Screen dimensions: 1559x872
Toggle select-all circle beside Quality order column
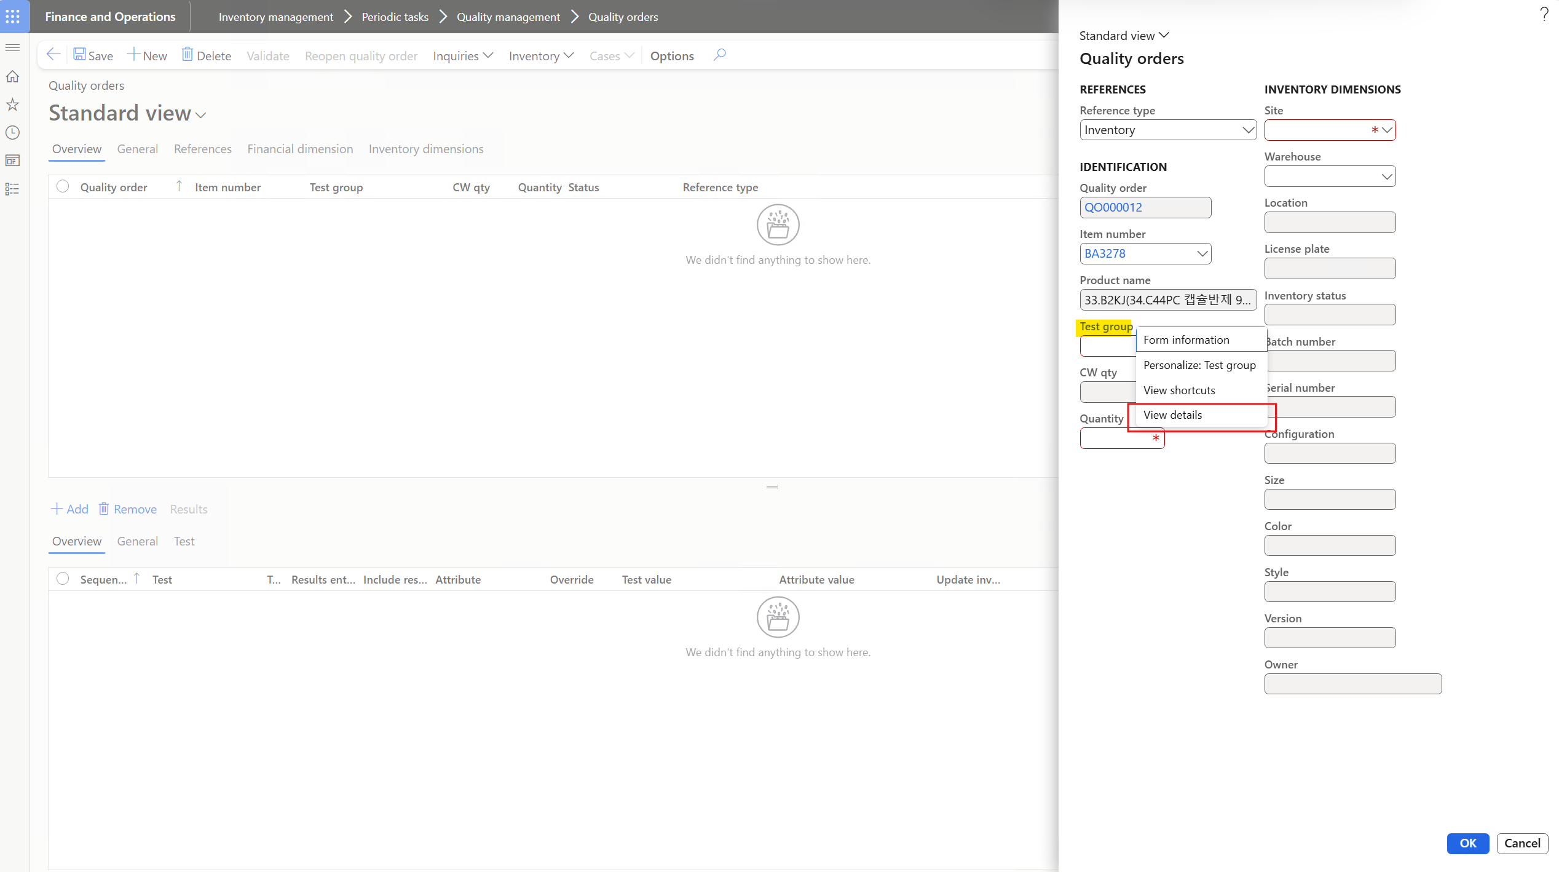coord(63,187)
